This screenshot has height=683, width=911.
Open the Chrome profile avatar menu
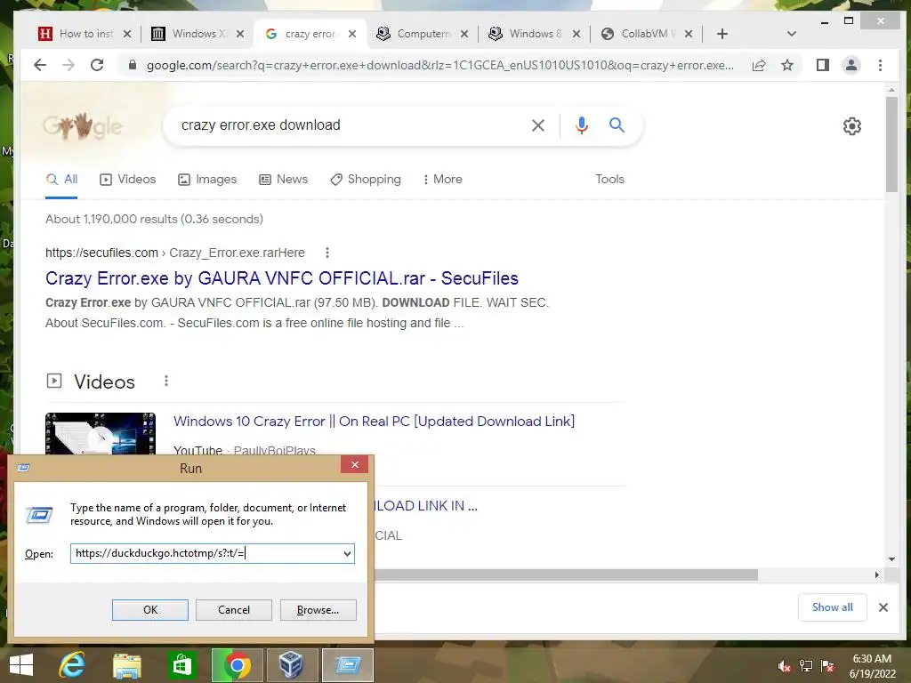(x=851, y=65)
